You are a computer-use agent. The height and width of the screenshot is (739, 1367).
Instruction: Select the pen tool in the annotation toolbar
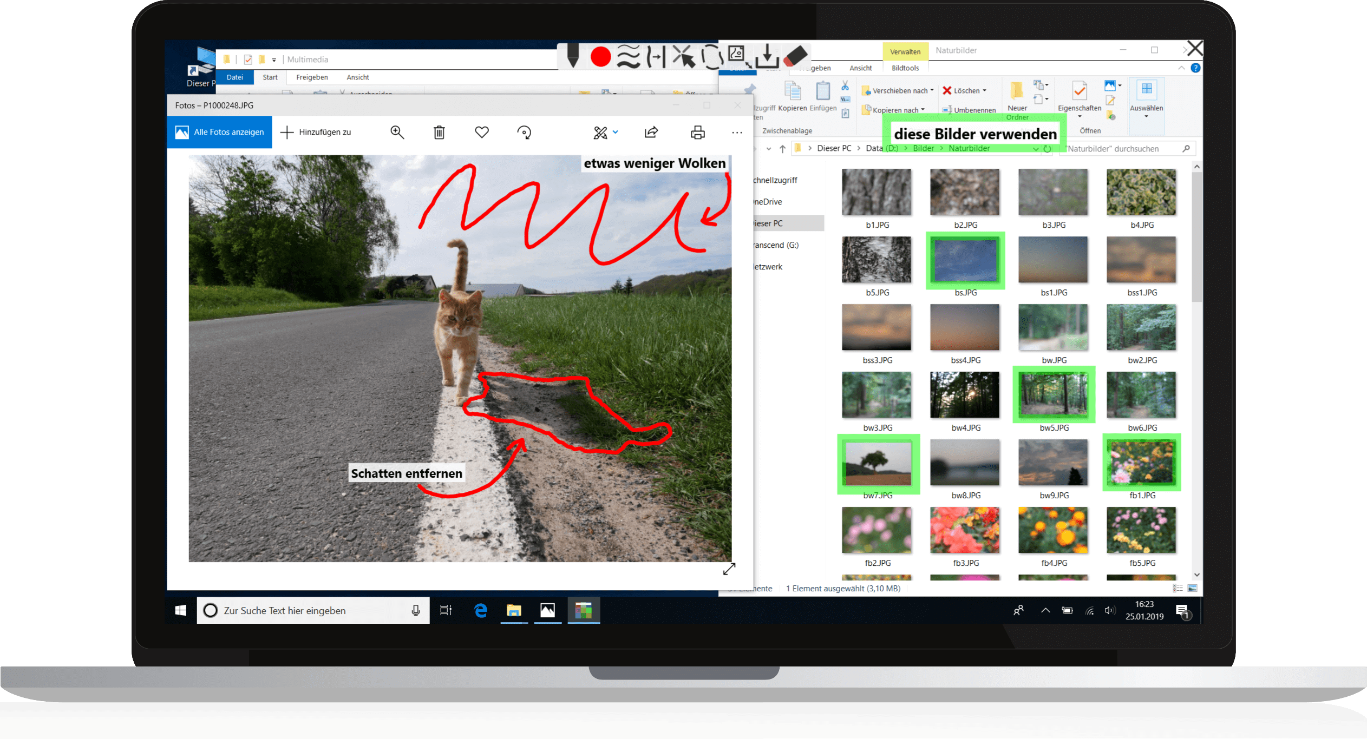coord(573,56)
